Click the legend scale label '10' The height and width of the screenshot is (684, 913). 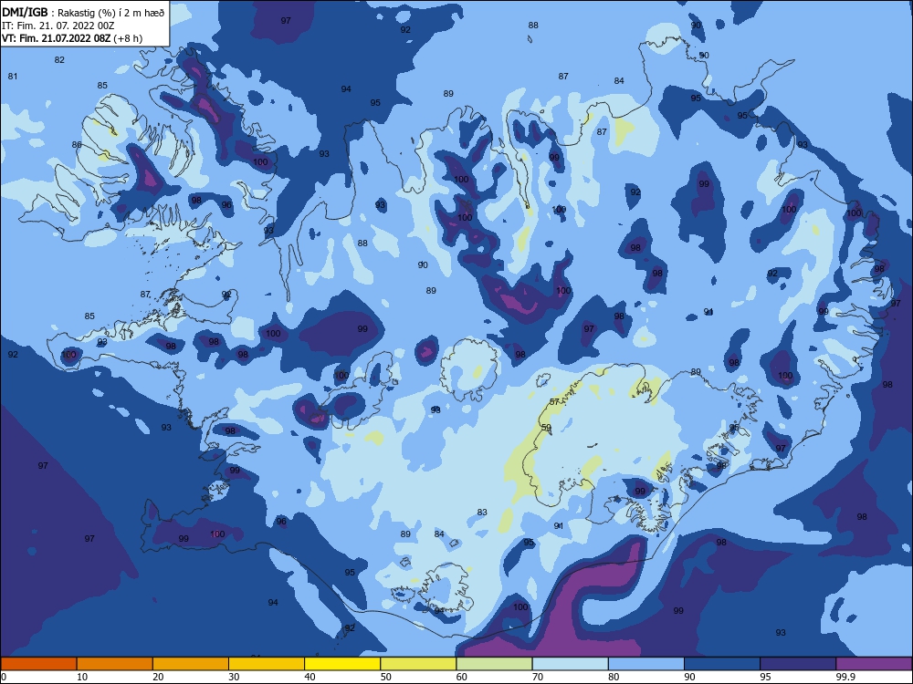(82, 677)
